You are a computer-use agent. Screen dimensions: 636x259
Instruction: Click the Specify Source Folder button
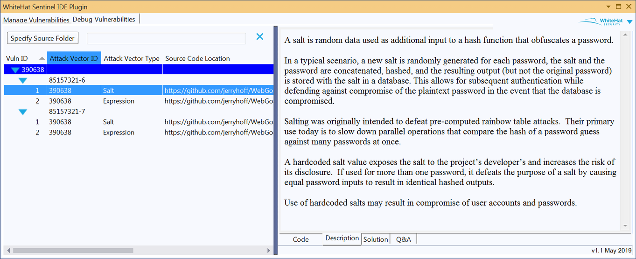42,38
